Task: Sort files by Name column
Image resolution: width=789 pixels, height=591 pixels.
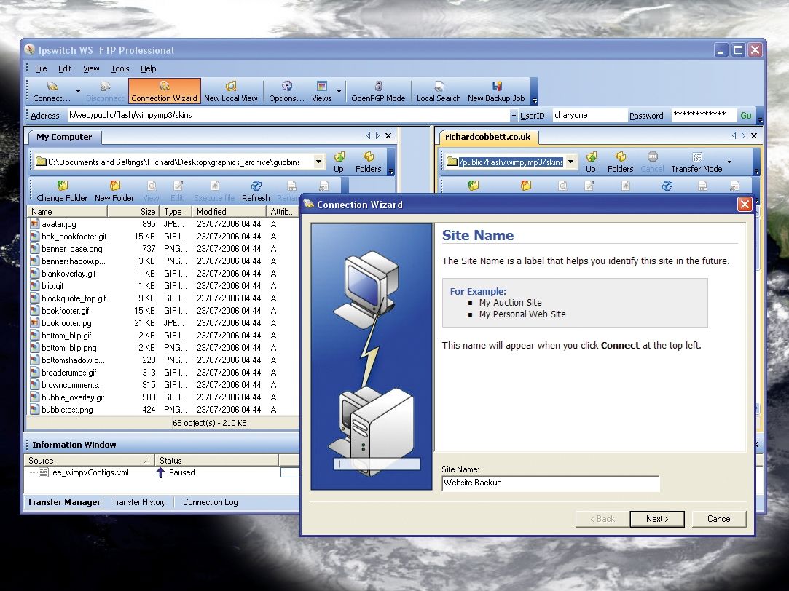Action: [67, 212]
